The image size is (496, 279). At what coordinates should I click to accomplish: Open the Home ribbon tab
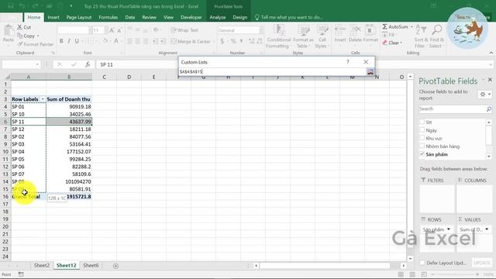tap(33, 17)
